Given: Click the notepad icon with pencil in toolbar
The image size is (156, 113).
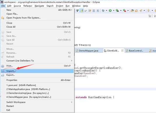Looking at the screenshot, I should tap(90, 10).
